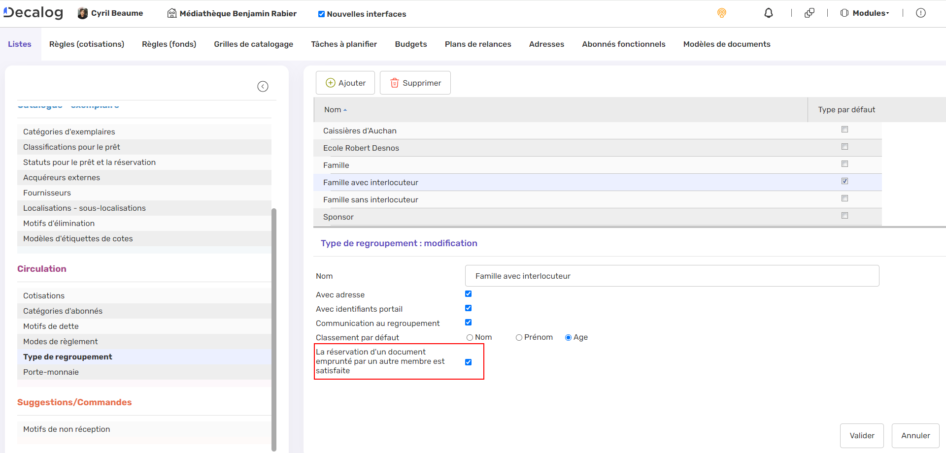The image size is (946, 453).
Task: Open the Plans de relances tab
Action: pos(477,44)
